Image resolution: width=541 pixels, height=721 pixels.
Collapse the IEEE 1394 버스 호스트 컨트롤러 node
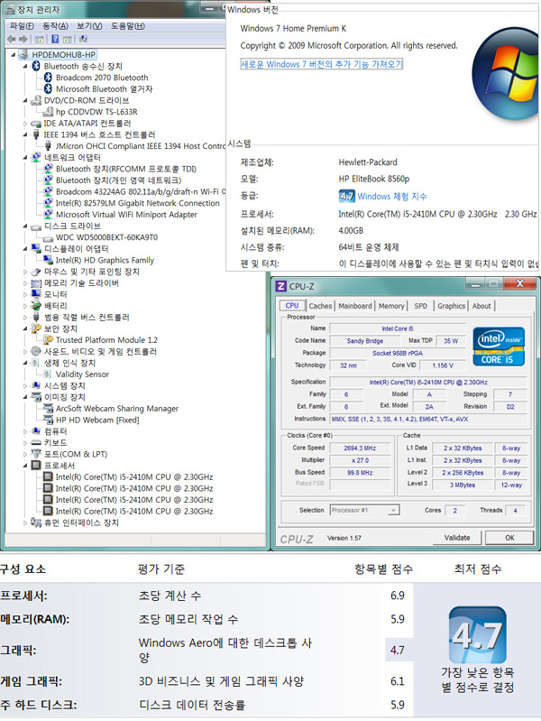pyautogui.click(x=26, y=134)
